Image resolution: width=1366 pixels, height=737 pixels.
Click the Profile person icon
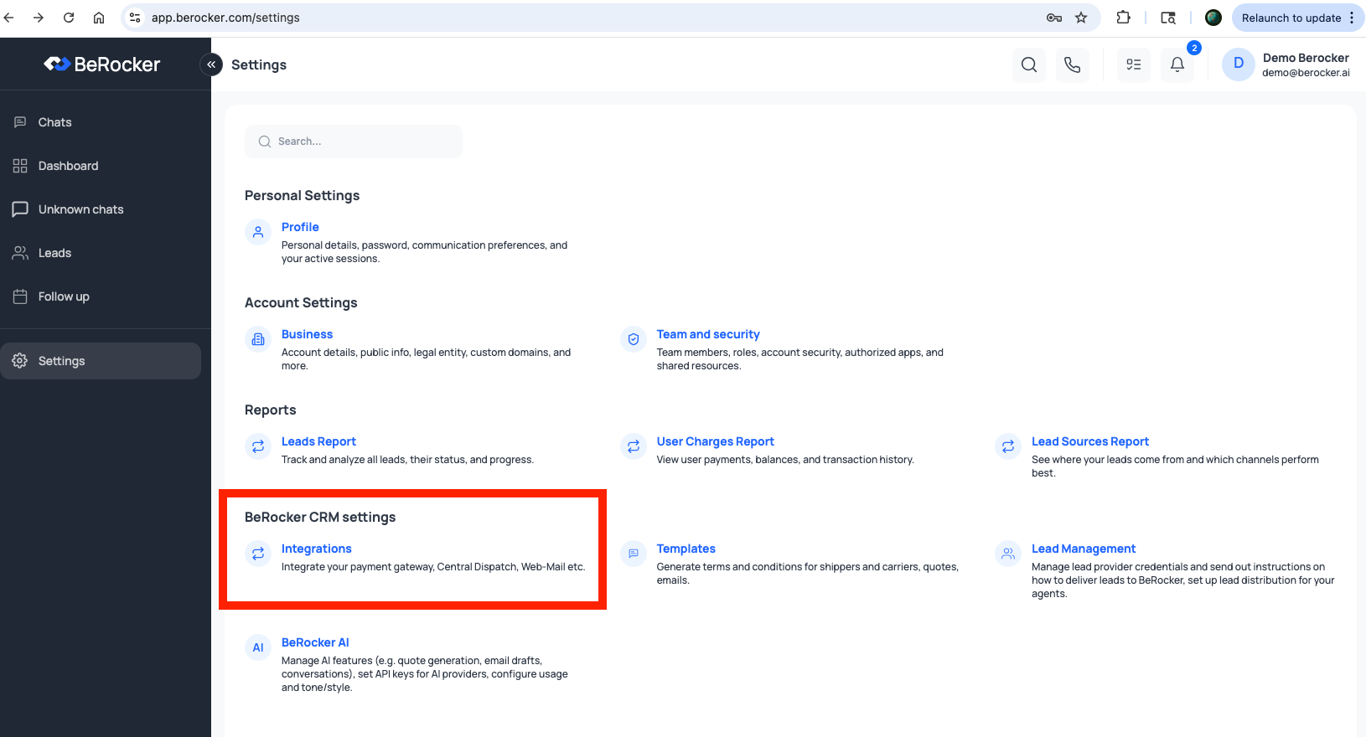pyautogui.click(x=258, y=232)
